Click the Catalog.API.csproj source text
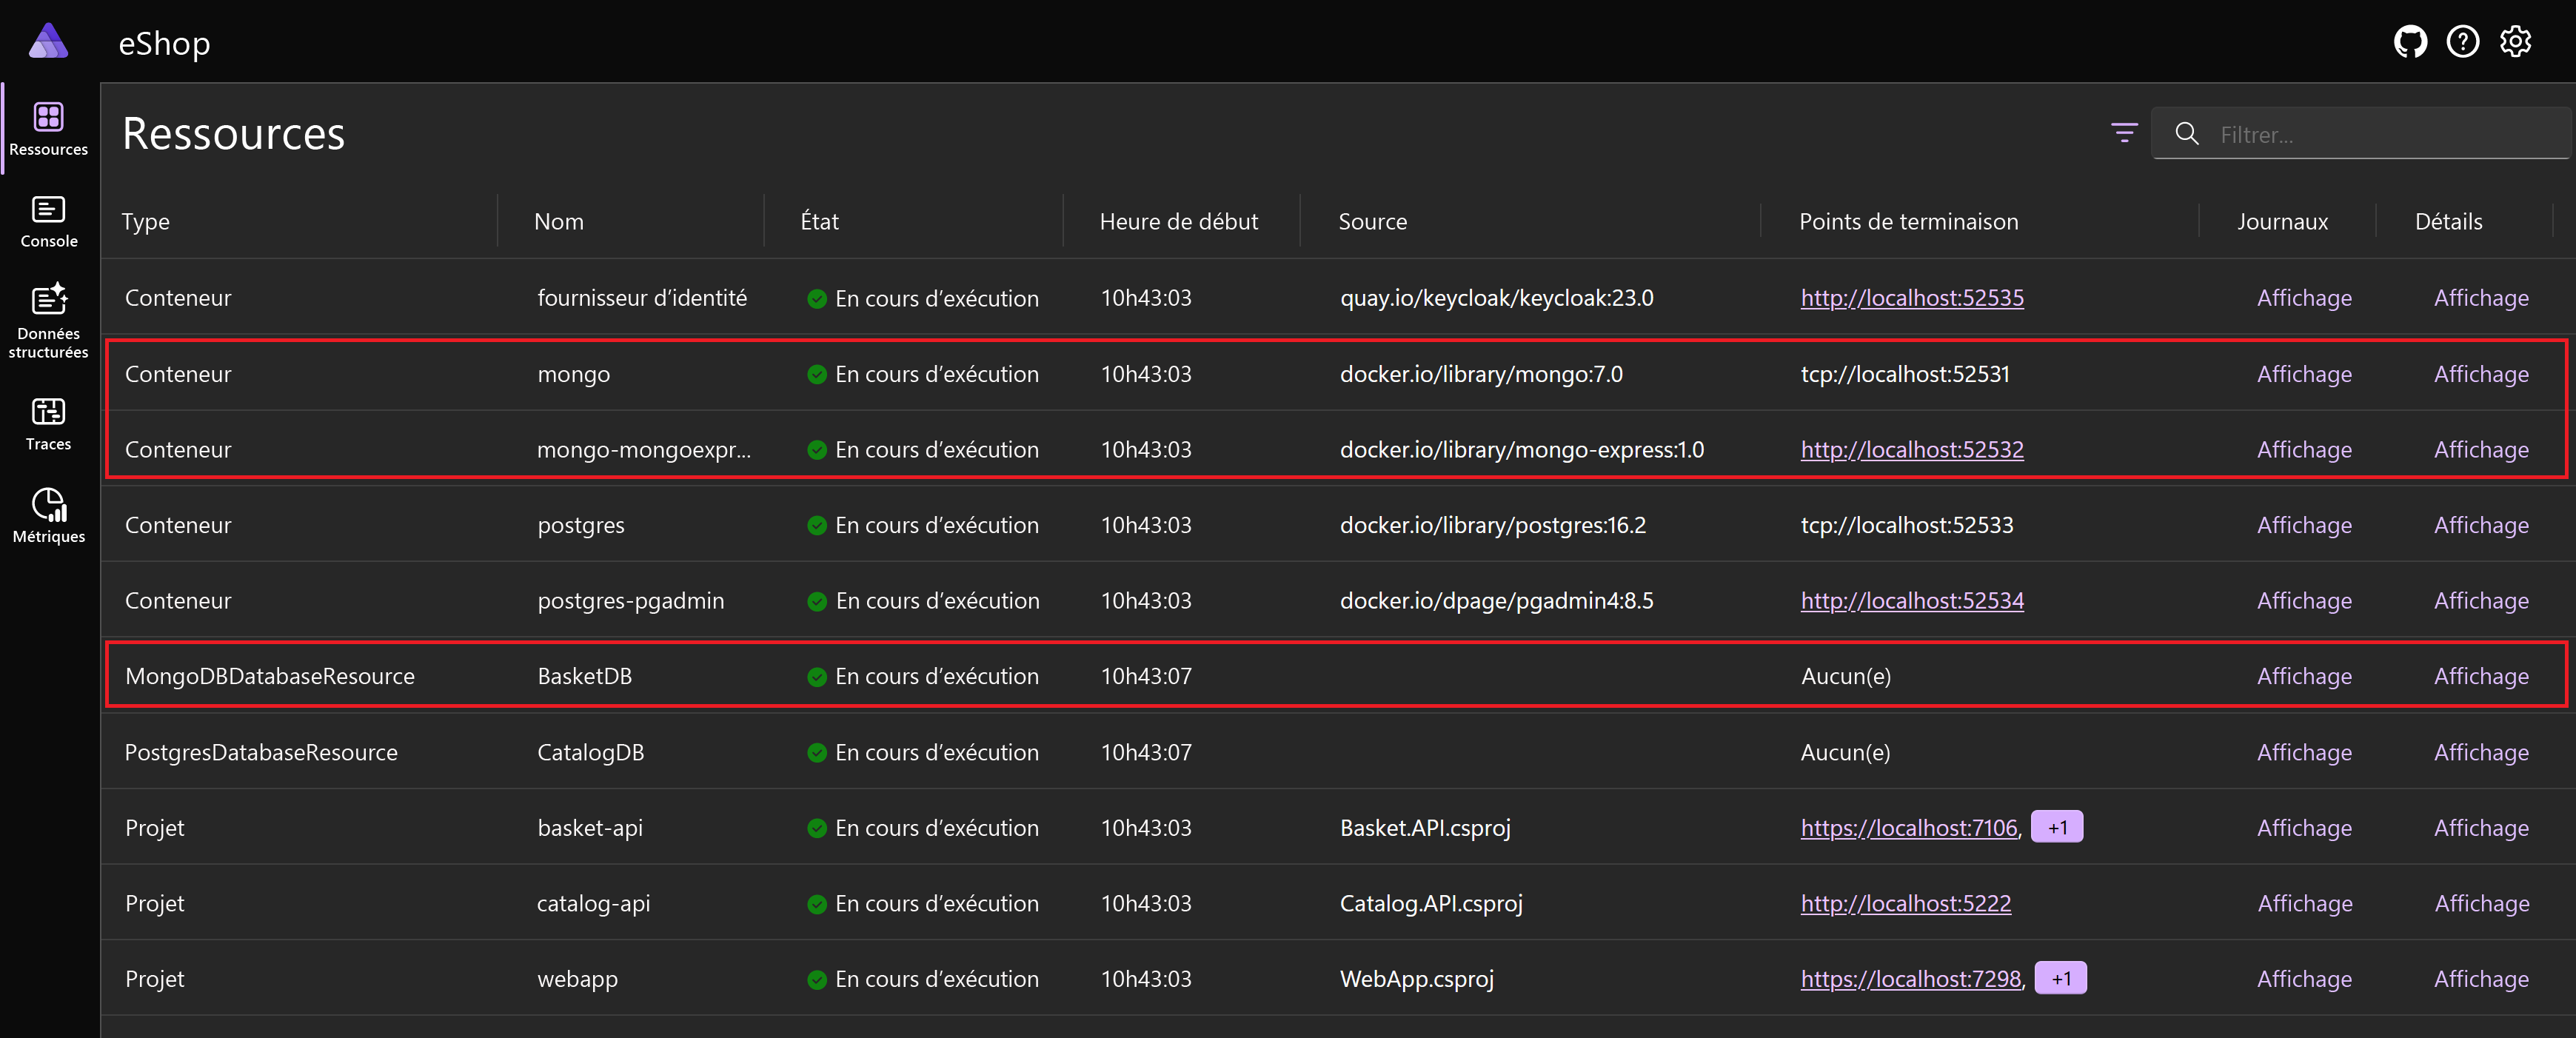 click(x=1431, y=904)
